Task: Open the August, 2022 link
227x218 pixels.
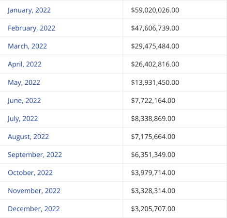Action: (x=28, y=137)
